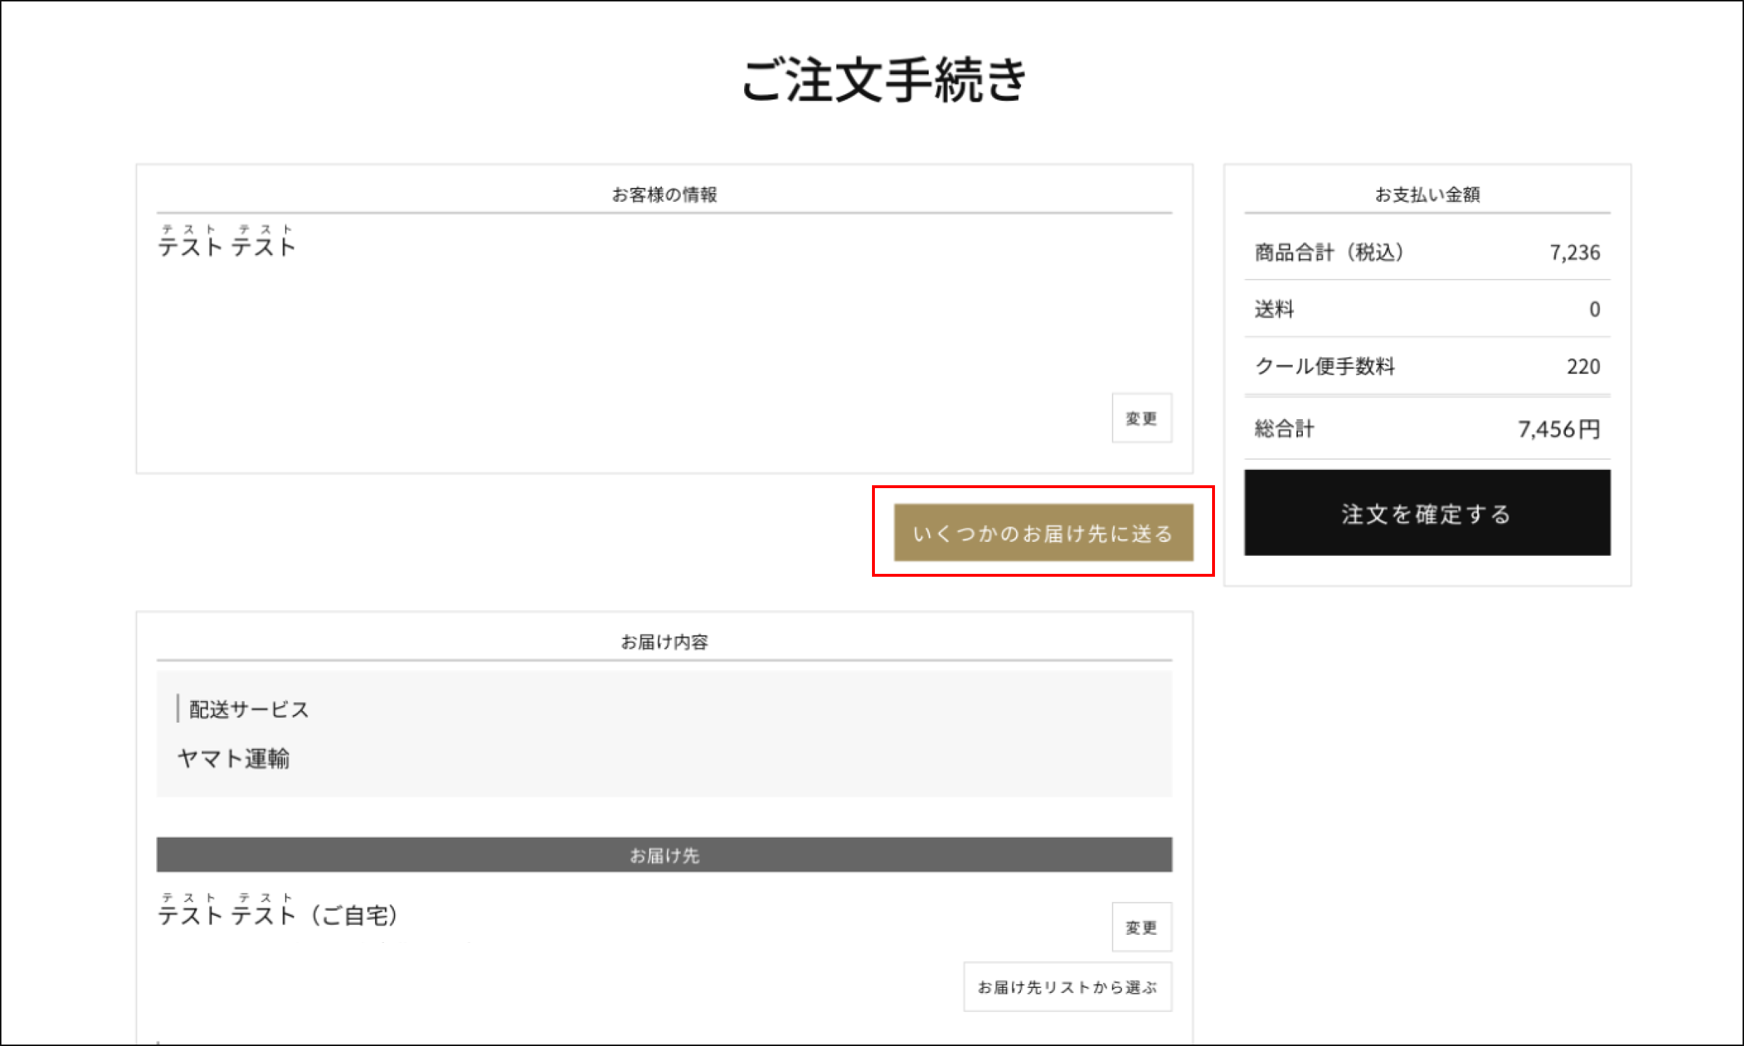The width and height of the screenshot is (1744, 1046).
Task: Click the ご注文手続き page heading
Action: pos(884,79)
